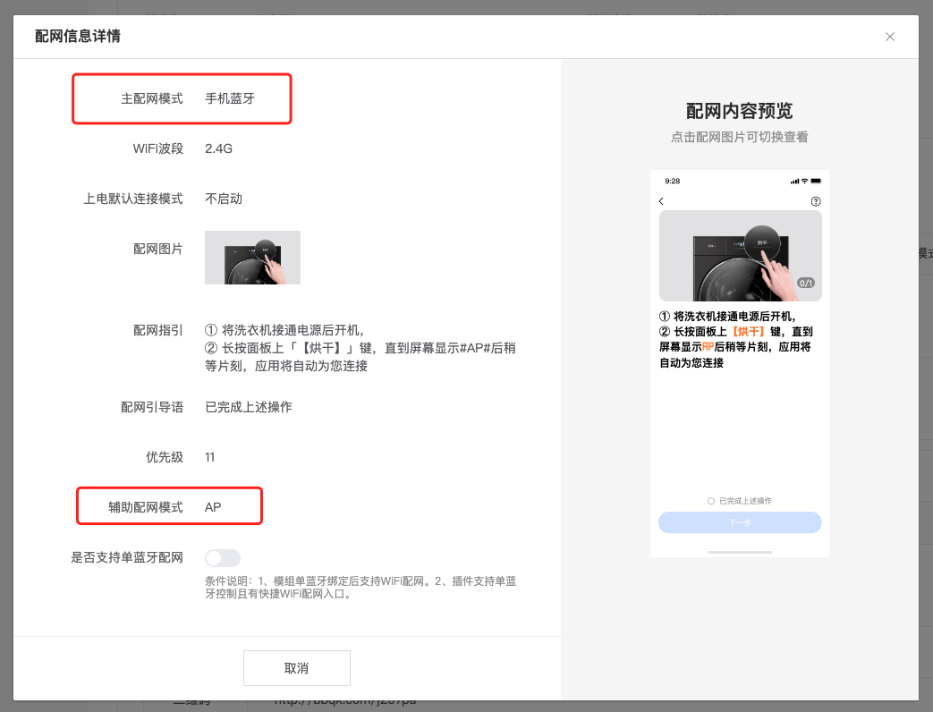Close the 配网信息详情 dialog
933x712 pixels.
889,37
